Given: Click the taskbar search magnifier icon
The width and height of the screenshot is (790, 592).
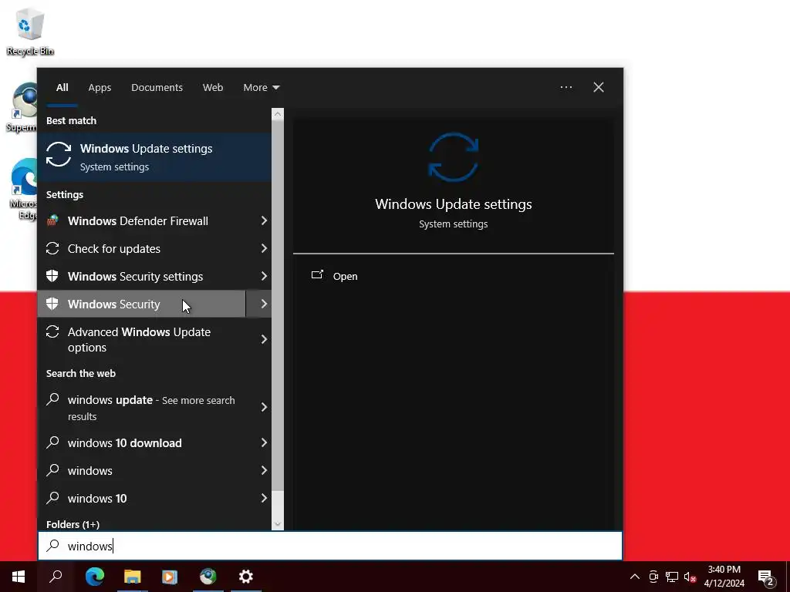Looking at the screenshot, I should (56, 577).
